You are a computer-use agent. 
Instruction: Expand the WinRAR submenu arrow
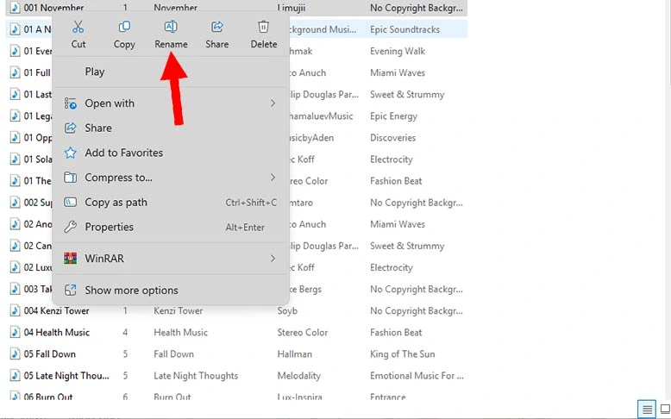(273, 259)
